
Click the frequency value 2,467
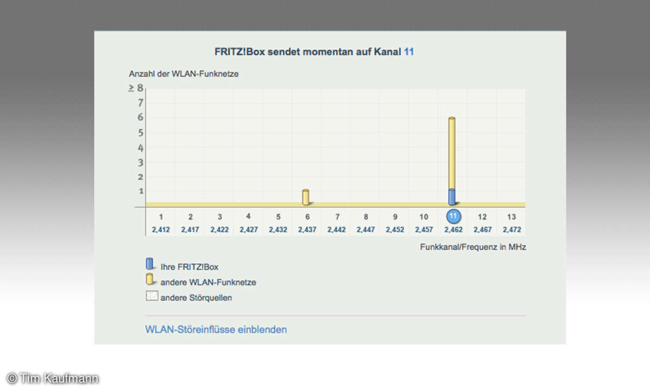click(x=483, y=230)
